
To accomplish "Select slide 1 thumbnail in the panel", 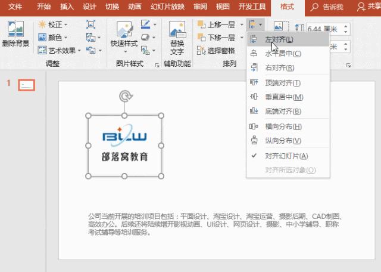I will pos(26,85).
